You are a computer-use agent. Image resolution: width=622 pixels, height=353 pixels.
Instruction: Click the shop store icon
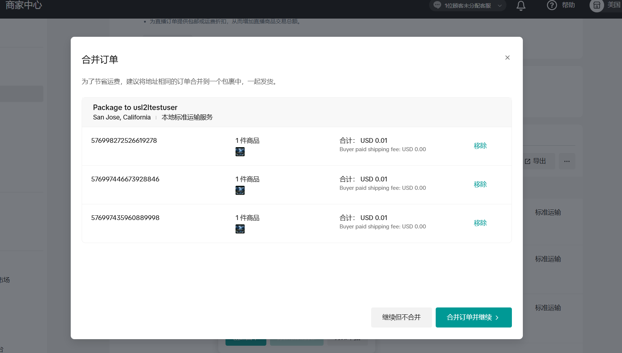point(596,5)
